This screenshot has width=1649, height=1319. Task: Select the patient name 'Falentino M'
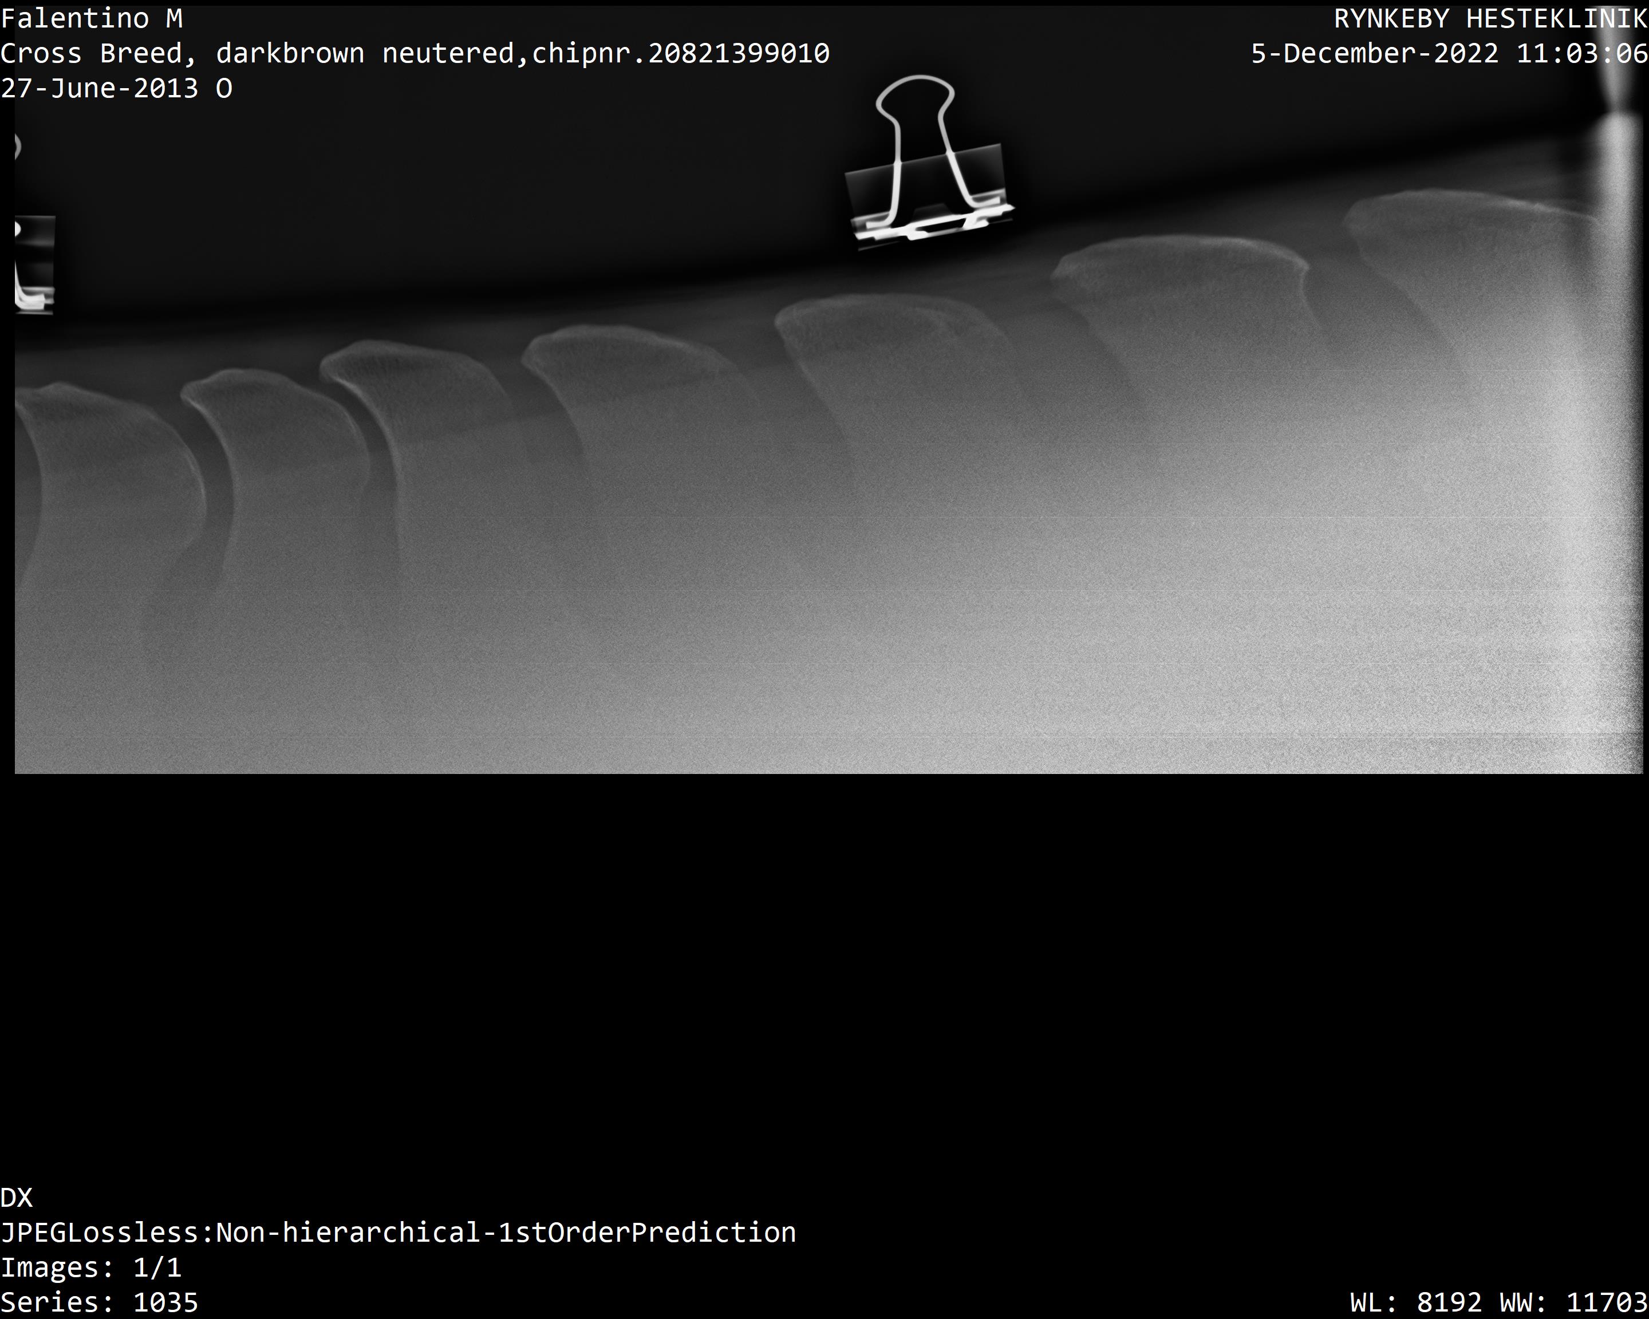coord(92,18)
